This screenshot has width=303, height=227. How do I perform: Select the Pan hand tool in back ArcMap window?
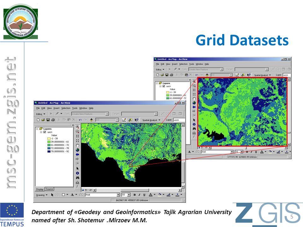[194, 98]
